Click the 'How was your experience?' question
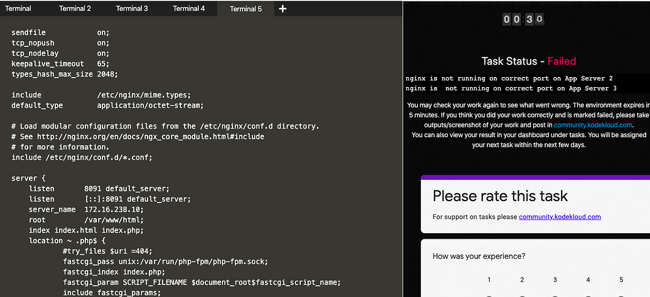The height and width of the screenshot is (297, 650). (479, 256)
